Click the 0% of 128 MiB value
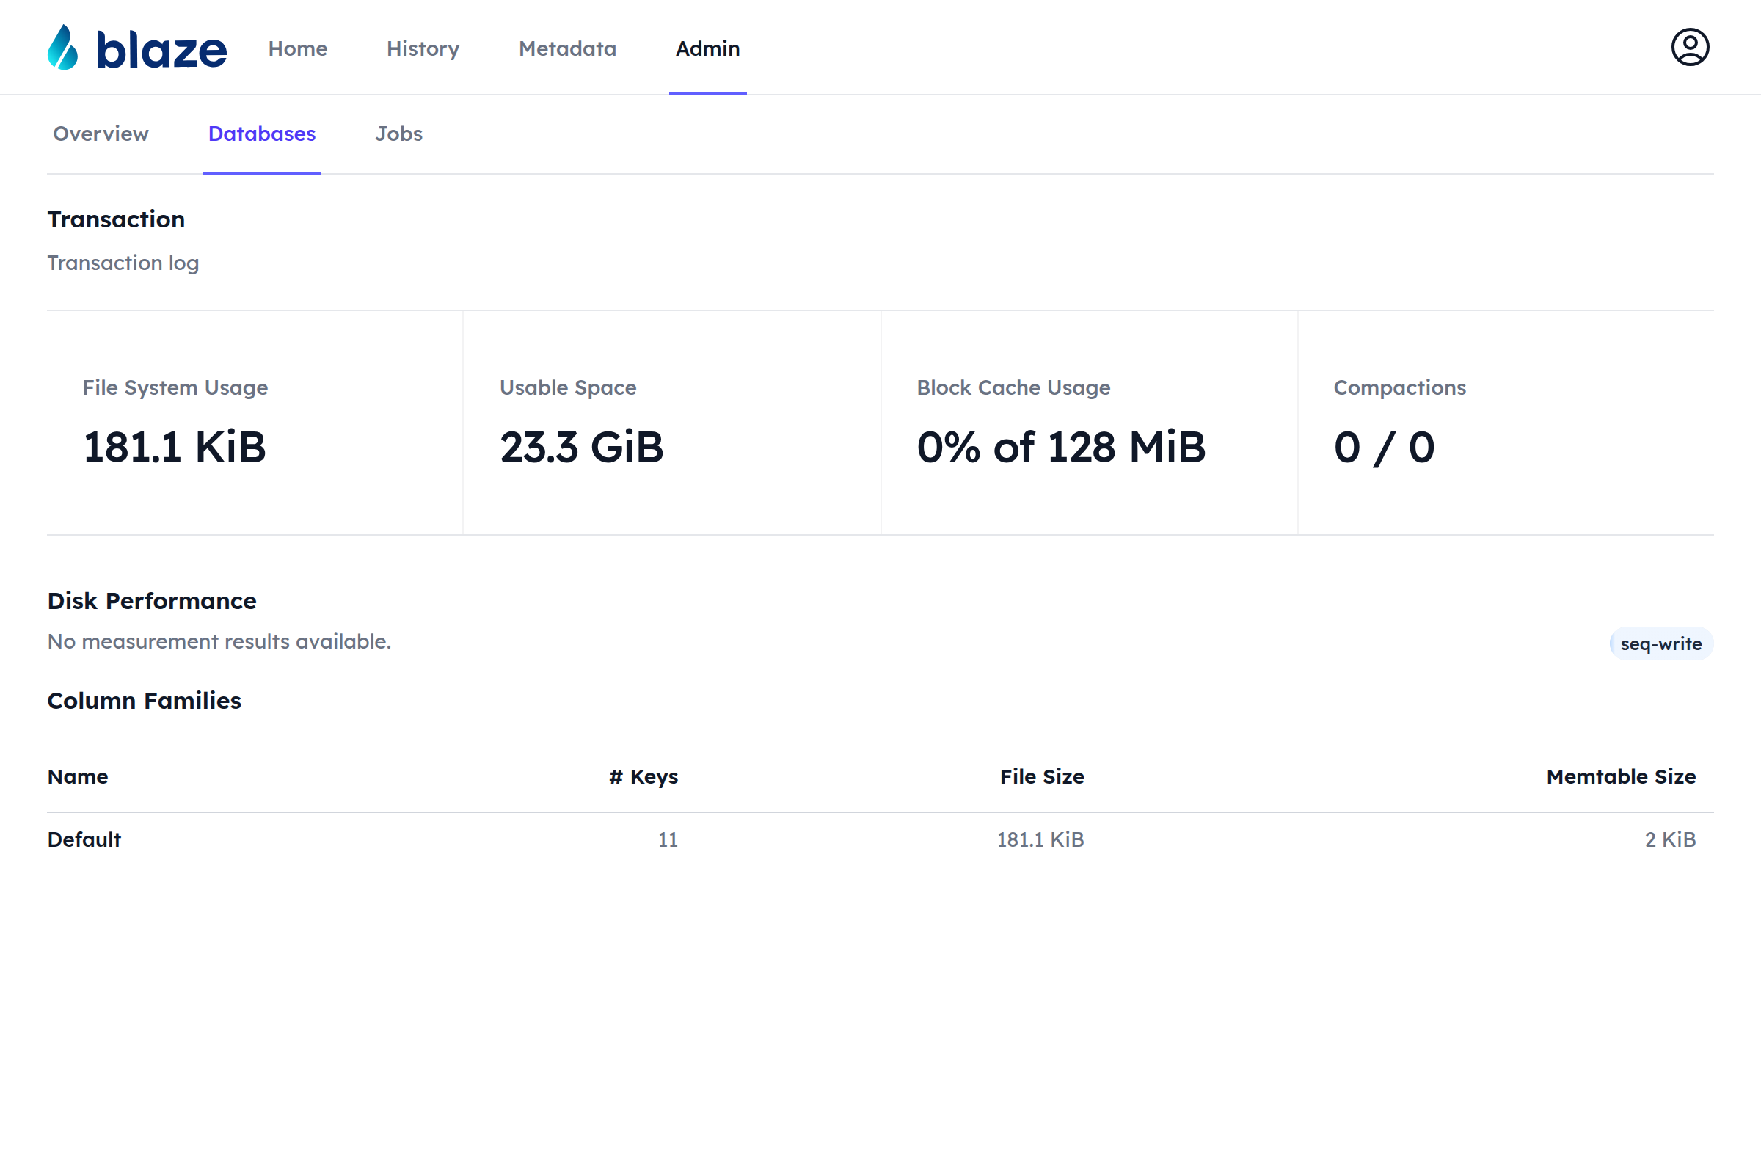 pos(1062,447)
